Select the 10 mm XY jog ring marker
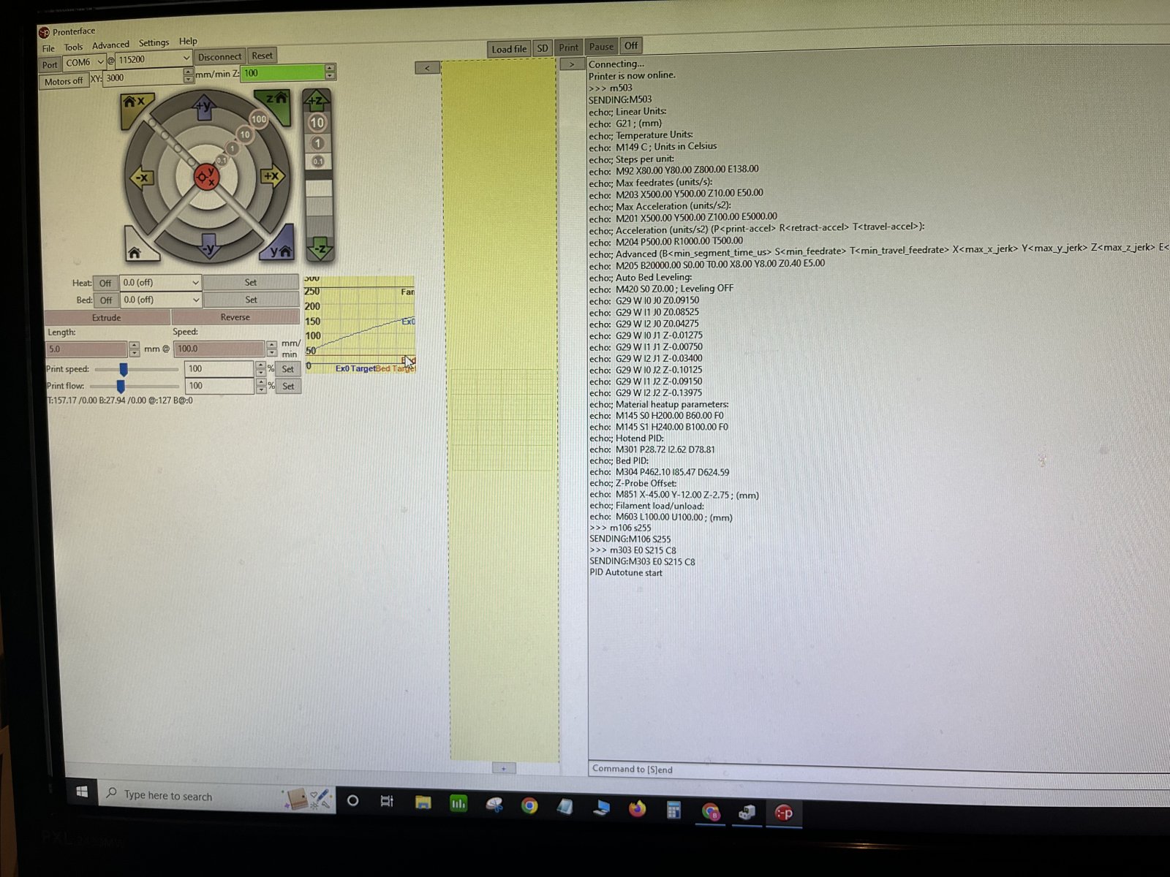This screenshot has width=1170, height=877. click(245, 134)
